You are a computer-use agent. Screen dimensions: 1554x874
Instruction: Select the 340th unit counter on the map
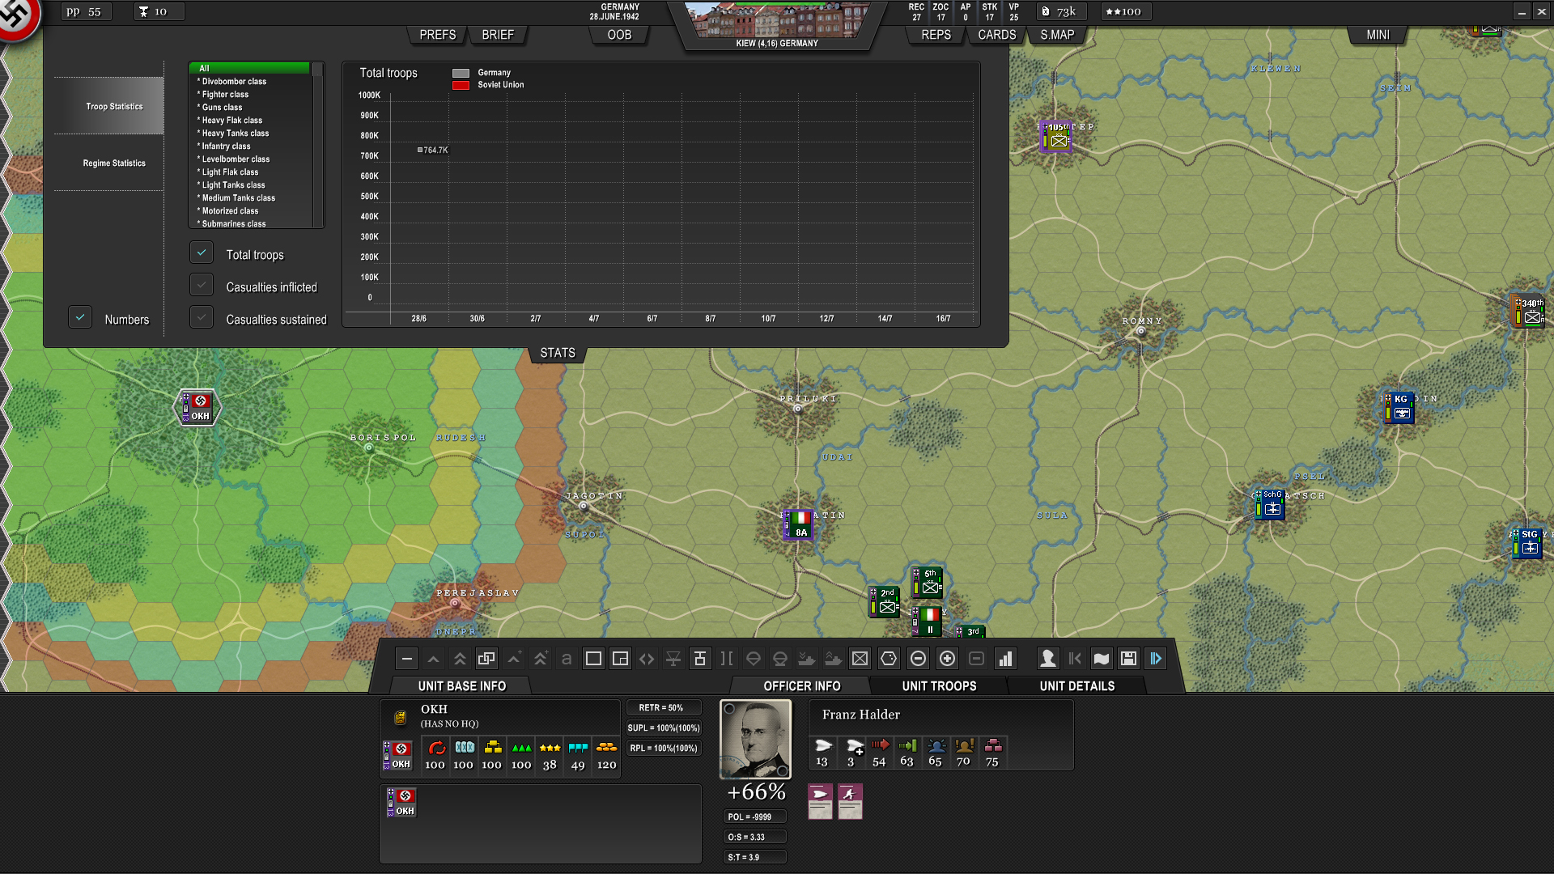coord(1529,312)
